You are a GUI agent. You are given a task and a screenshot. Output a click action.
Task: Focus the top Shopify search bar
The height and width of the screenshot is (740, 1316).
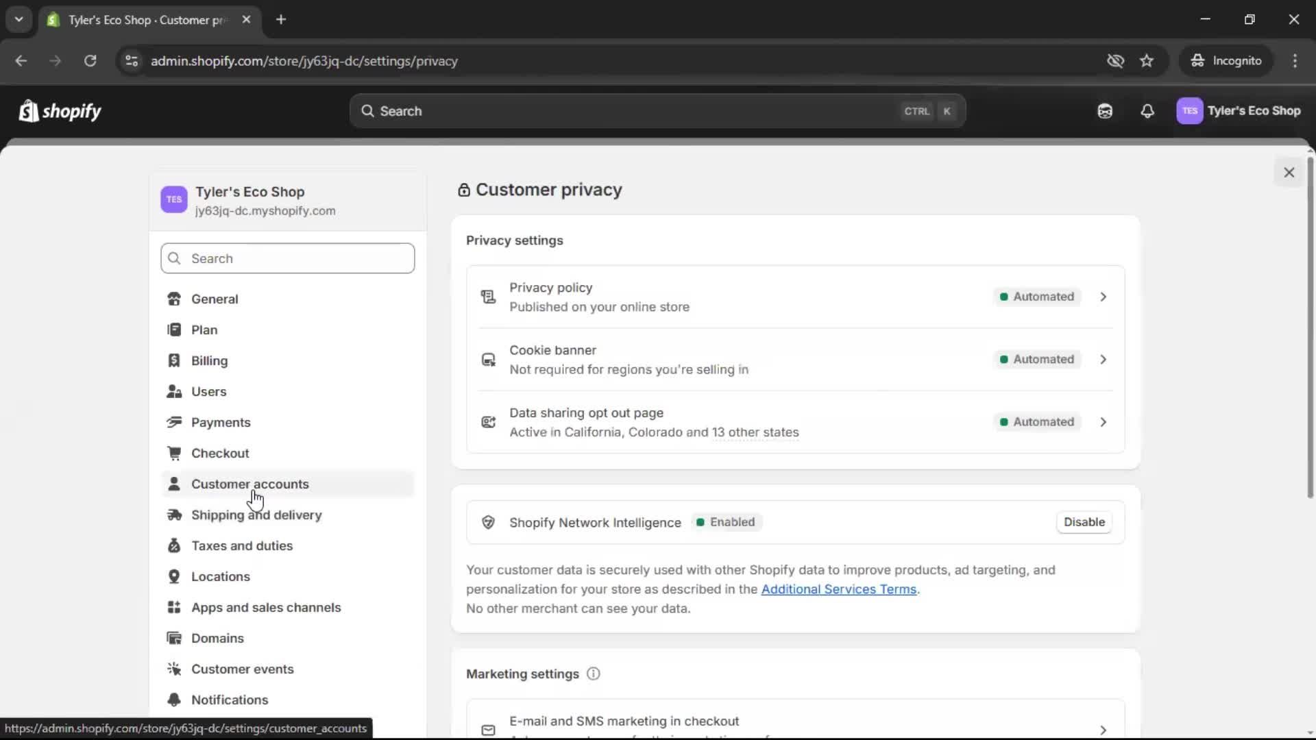point(657,111)
